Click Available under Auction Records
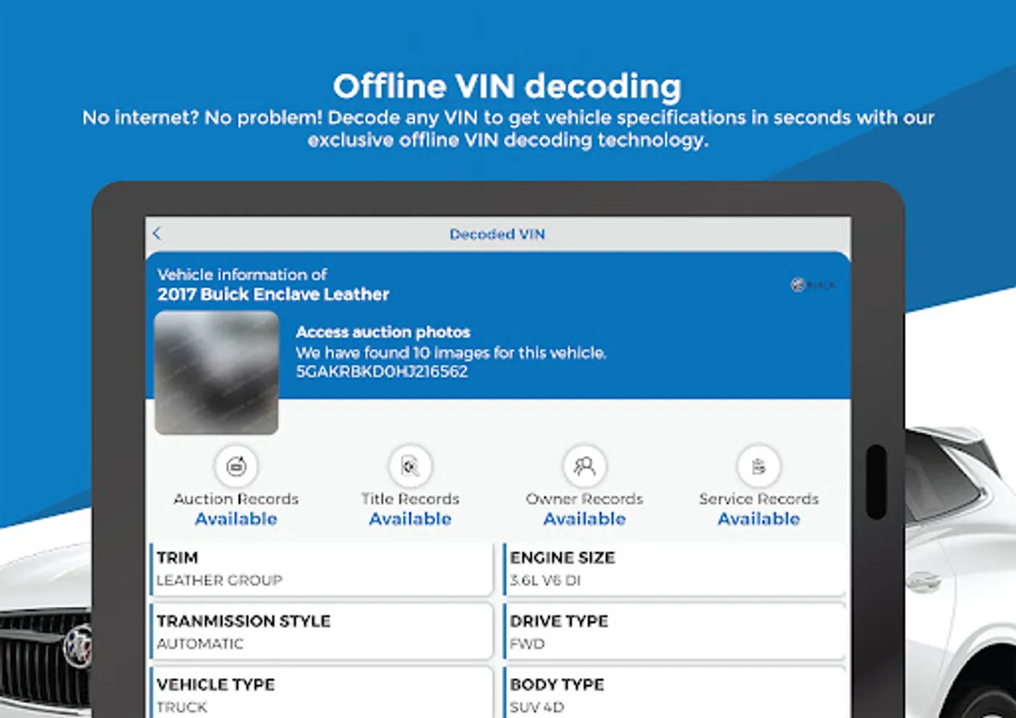This screenshot has width=1016, height=718. (236, 519)
